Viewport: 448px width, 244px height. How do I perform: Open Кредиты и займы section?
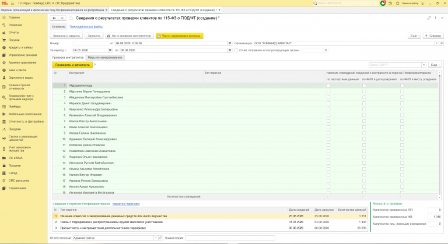[x=20, y=47]
